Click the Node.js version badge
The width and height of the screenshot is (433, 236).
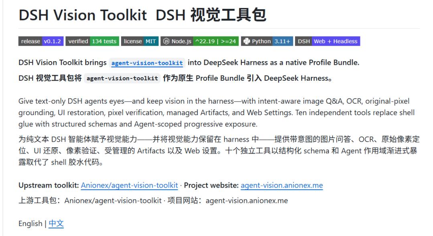pyautogui.click(x=200, y=41)
